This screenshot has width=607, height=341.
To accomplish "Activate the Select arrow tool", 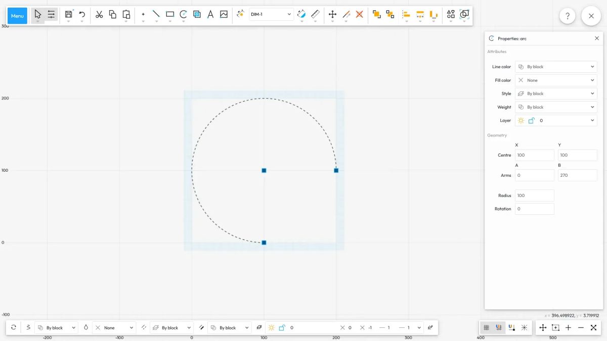I will (38, 14).
